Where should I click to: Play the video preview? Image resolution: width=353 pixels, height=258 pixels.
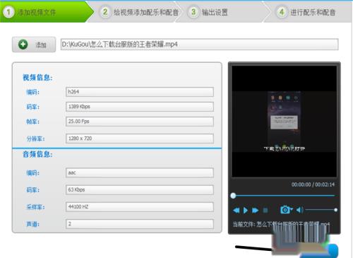[246, 210]
